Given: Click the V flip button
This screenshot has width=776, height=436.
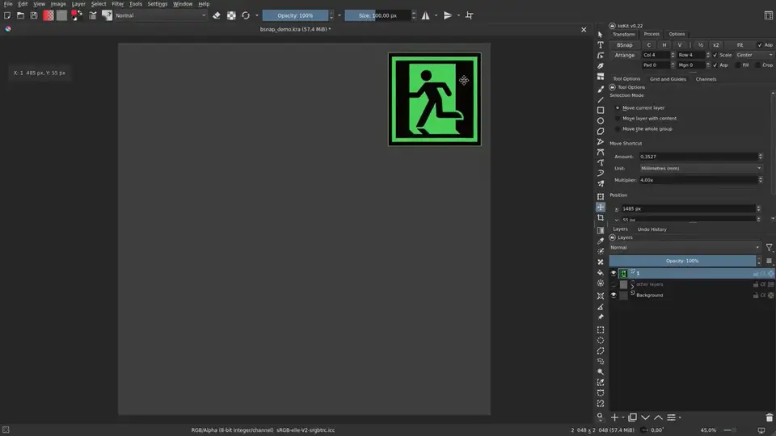Looking at the screenshot, I should click(680, 45).
